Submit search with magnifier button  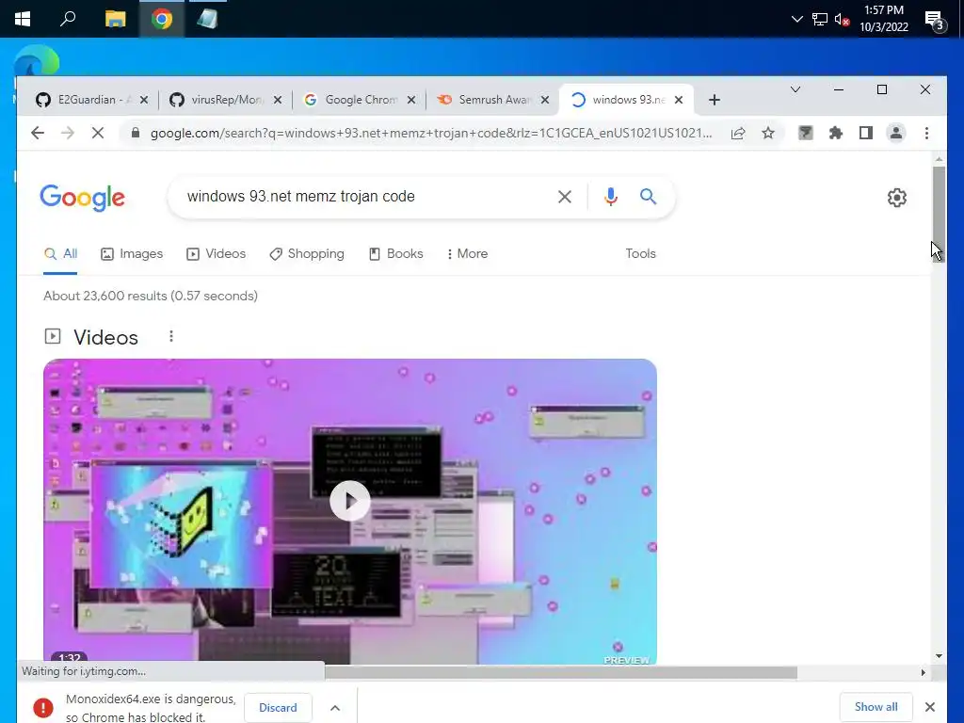pos(648,197)
